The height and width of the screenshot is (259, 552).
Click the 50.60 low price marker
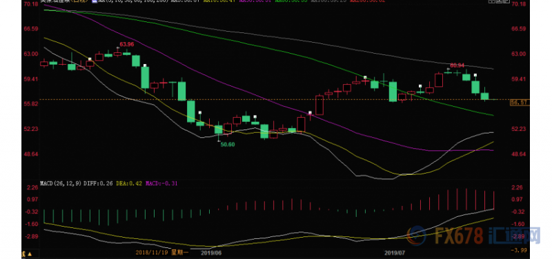coord(228,144)
